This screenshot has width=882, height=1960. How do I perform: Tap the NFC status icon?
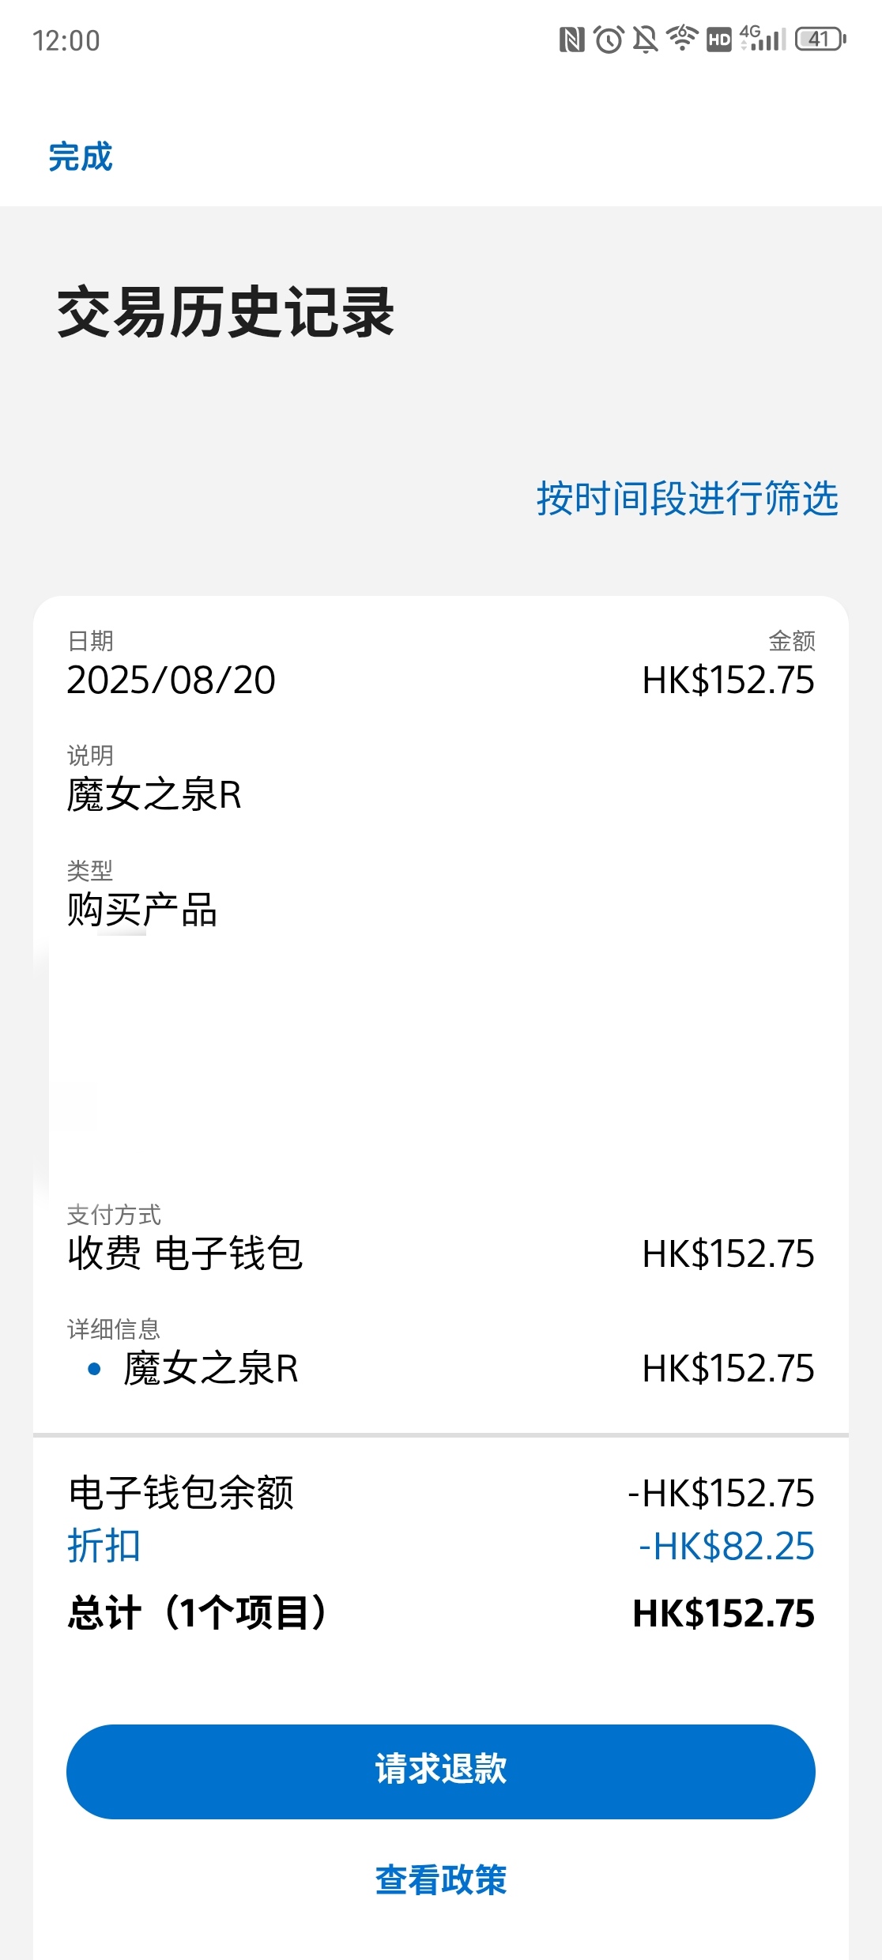tap(571, 39)
